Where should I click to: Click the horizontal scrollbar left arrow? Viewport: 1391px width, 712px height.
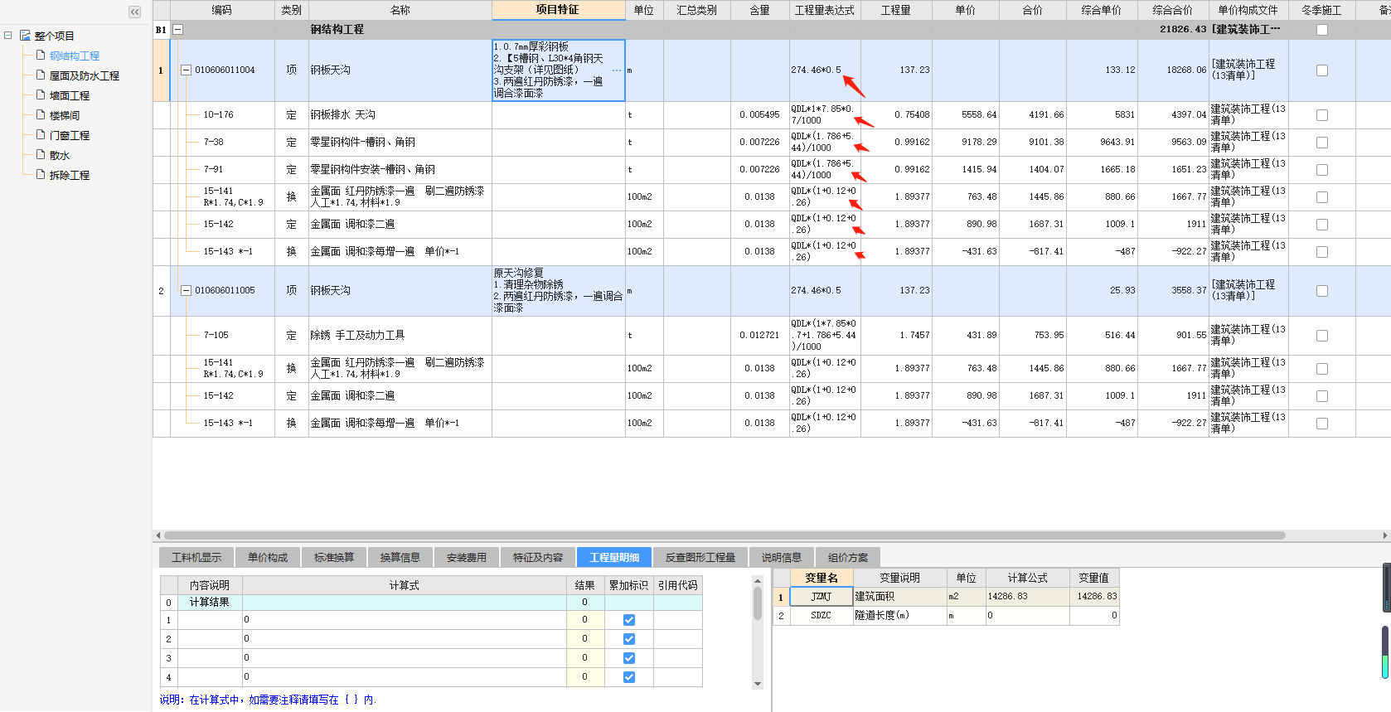point(158,535)
